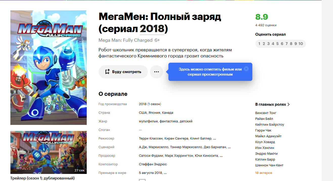Open the 5 августа 2018 premiere date
The width and height of the screenshot is (333, 181).
coord(150,173)
